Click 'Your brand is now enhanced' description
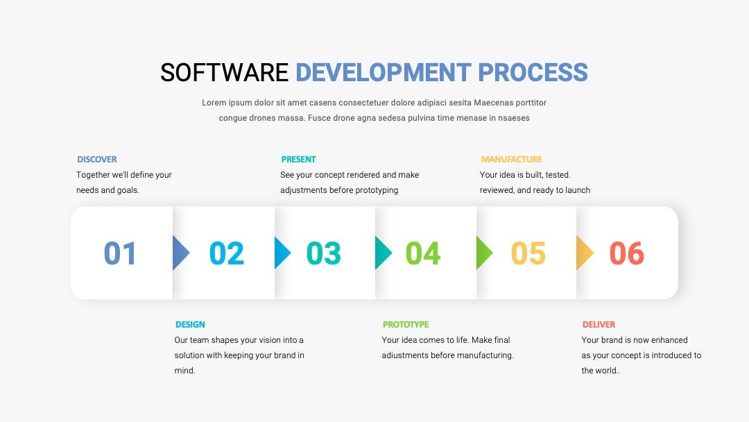The width and height of the screenshot is (749, 422). click(x=642, y=355)
